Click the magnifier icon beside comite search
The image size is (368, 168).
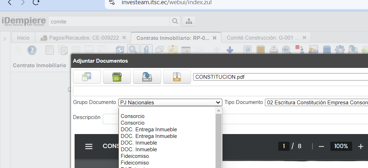(175, 21)
